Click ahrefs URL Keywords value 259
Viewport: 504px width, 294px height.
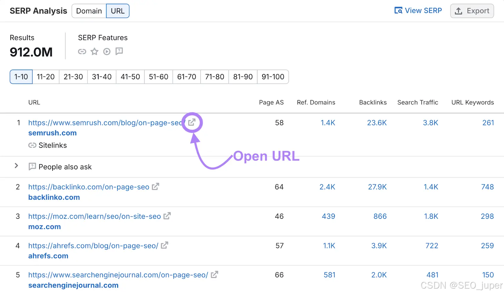click(x=487, y=246)
